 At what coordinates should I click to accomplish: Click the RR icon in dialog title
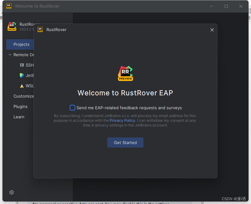coord(40,30)
